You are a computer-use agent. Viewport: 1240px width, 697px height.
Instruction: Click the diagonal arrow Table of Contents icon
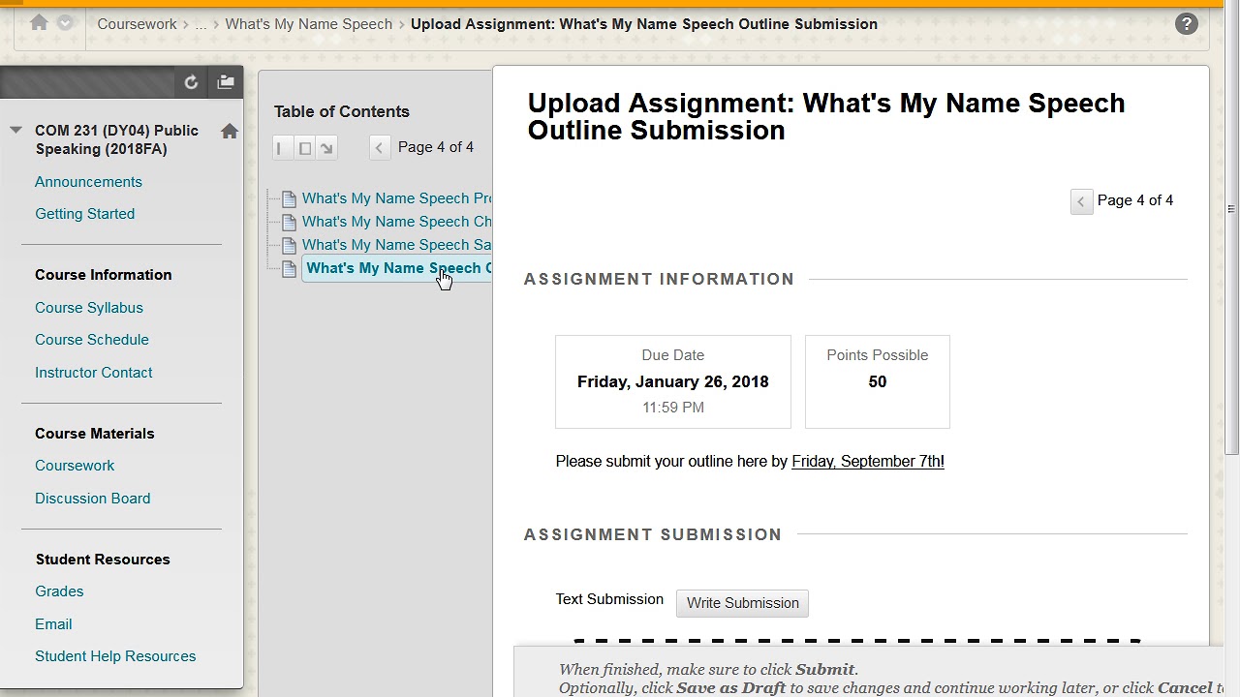326,148
